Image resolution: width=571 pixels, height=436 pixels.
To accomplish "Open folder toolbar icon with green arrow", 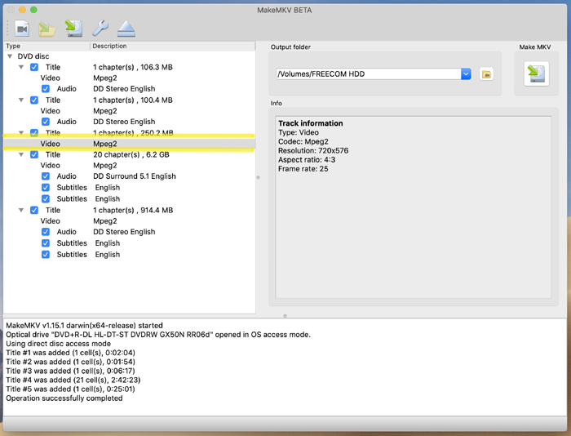I will (x=47, y=29).
